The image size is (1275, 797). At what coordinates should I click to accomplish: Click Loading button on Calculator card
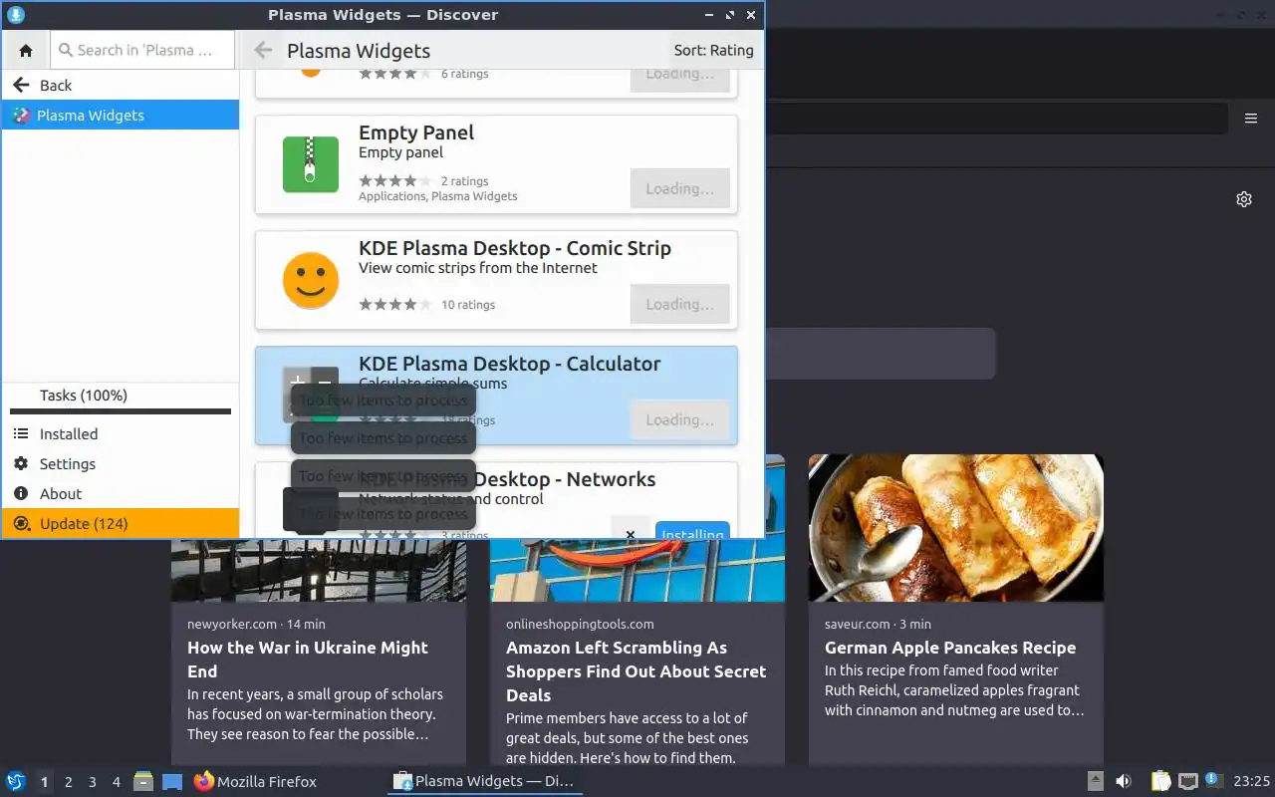tap(679, 419)
